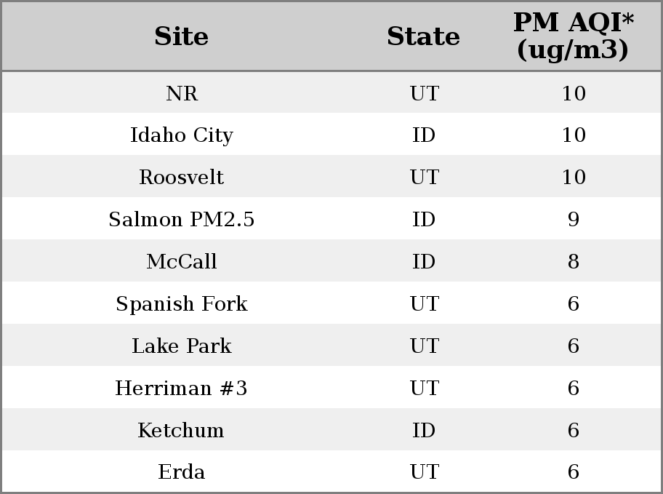Click the Lake Park site name

tap(182, 346)
